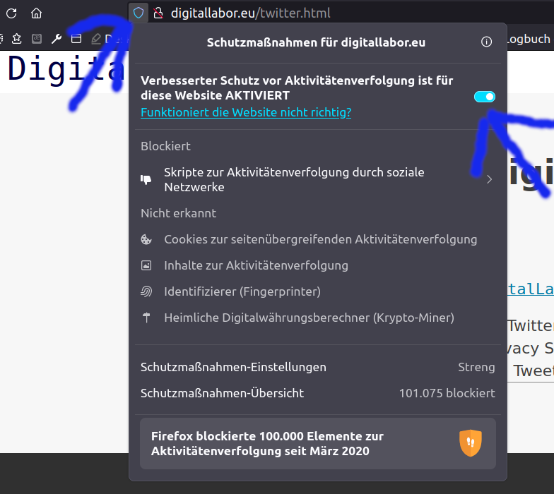Click the thumbs-down social tracker icon
The width and height of the screenshot is (554, 494).
(x=146, y=179)
